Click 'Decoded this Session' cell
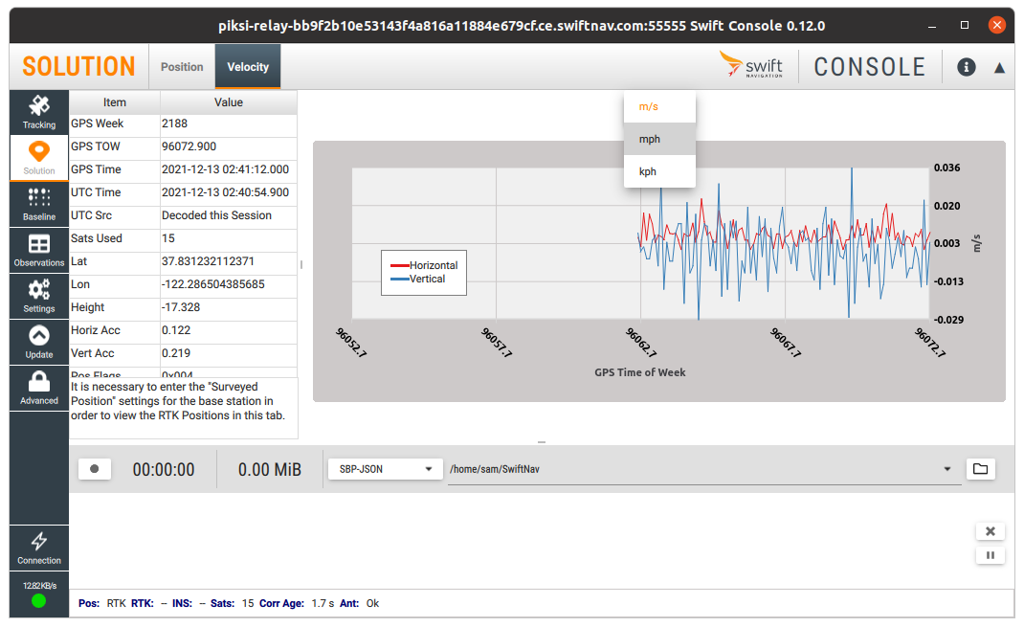This screenshot has height=627, width=1024. (229, 215)
